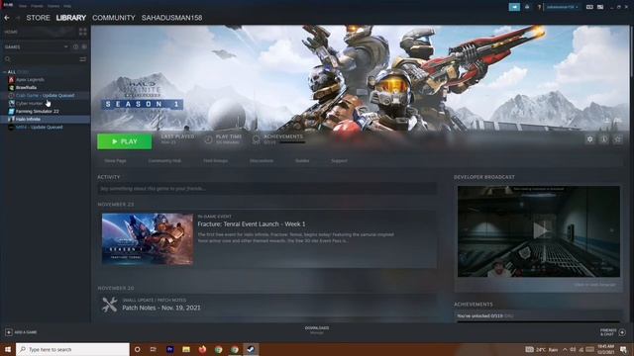The width and height of the screenshot is (634, 356).
Task: Click the Brawlhalla game icon
Action: pos(11,88)
